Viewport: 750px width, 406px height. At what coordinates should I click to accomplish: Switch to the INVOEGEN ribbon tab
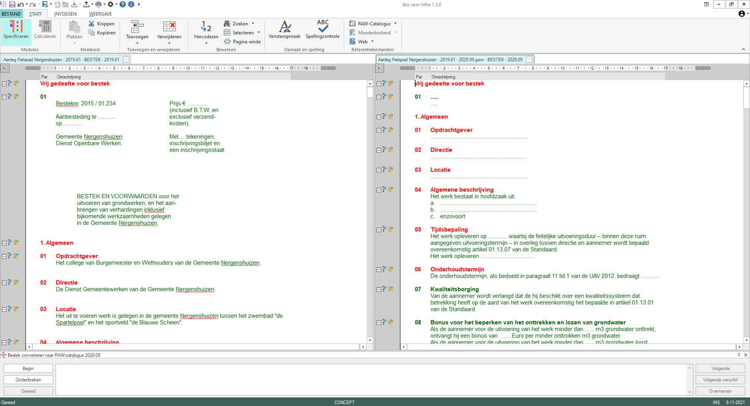(x=66, y=14)
